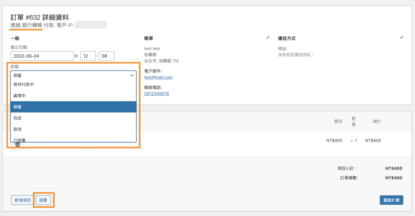Image resolution: width=415 pixels, height=216 pixels.
Task: Click the 項目小計 label
Action: tap(347, 168)
